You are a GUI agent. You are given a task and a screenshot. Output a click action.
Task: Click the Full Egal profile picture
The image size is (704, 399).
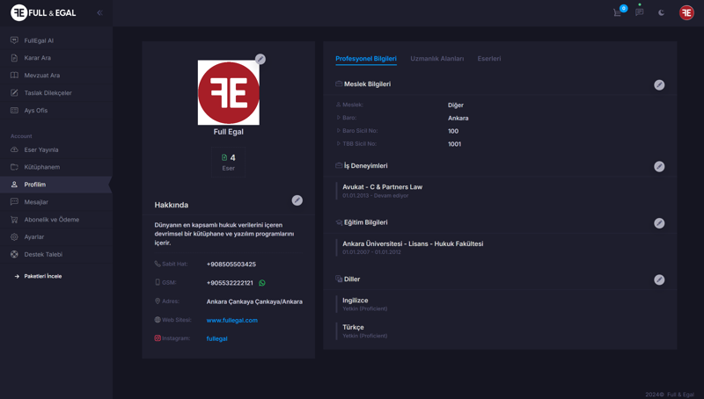click(x=229, y=92)
